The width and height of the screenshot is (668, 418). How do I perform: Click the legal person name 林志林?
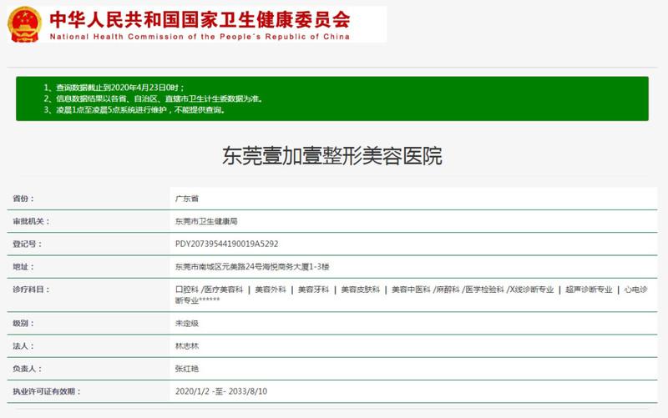click(186, 345)
